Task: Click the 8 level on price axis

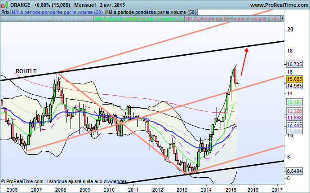Action: [x=288, y=157]
